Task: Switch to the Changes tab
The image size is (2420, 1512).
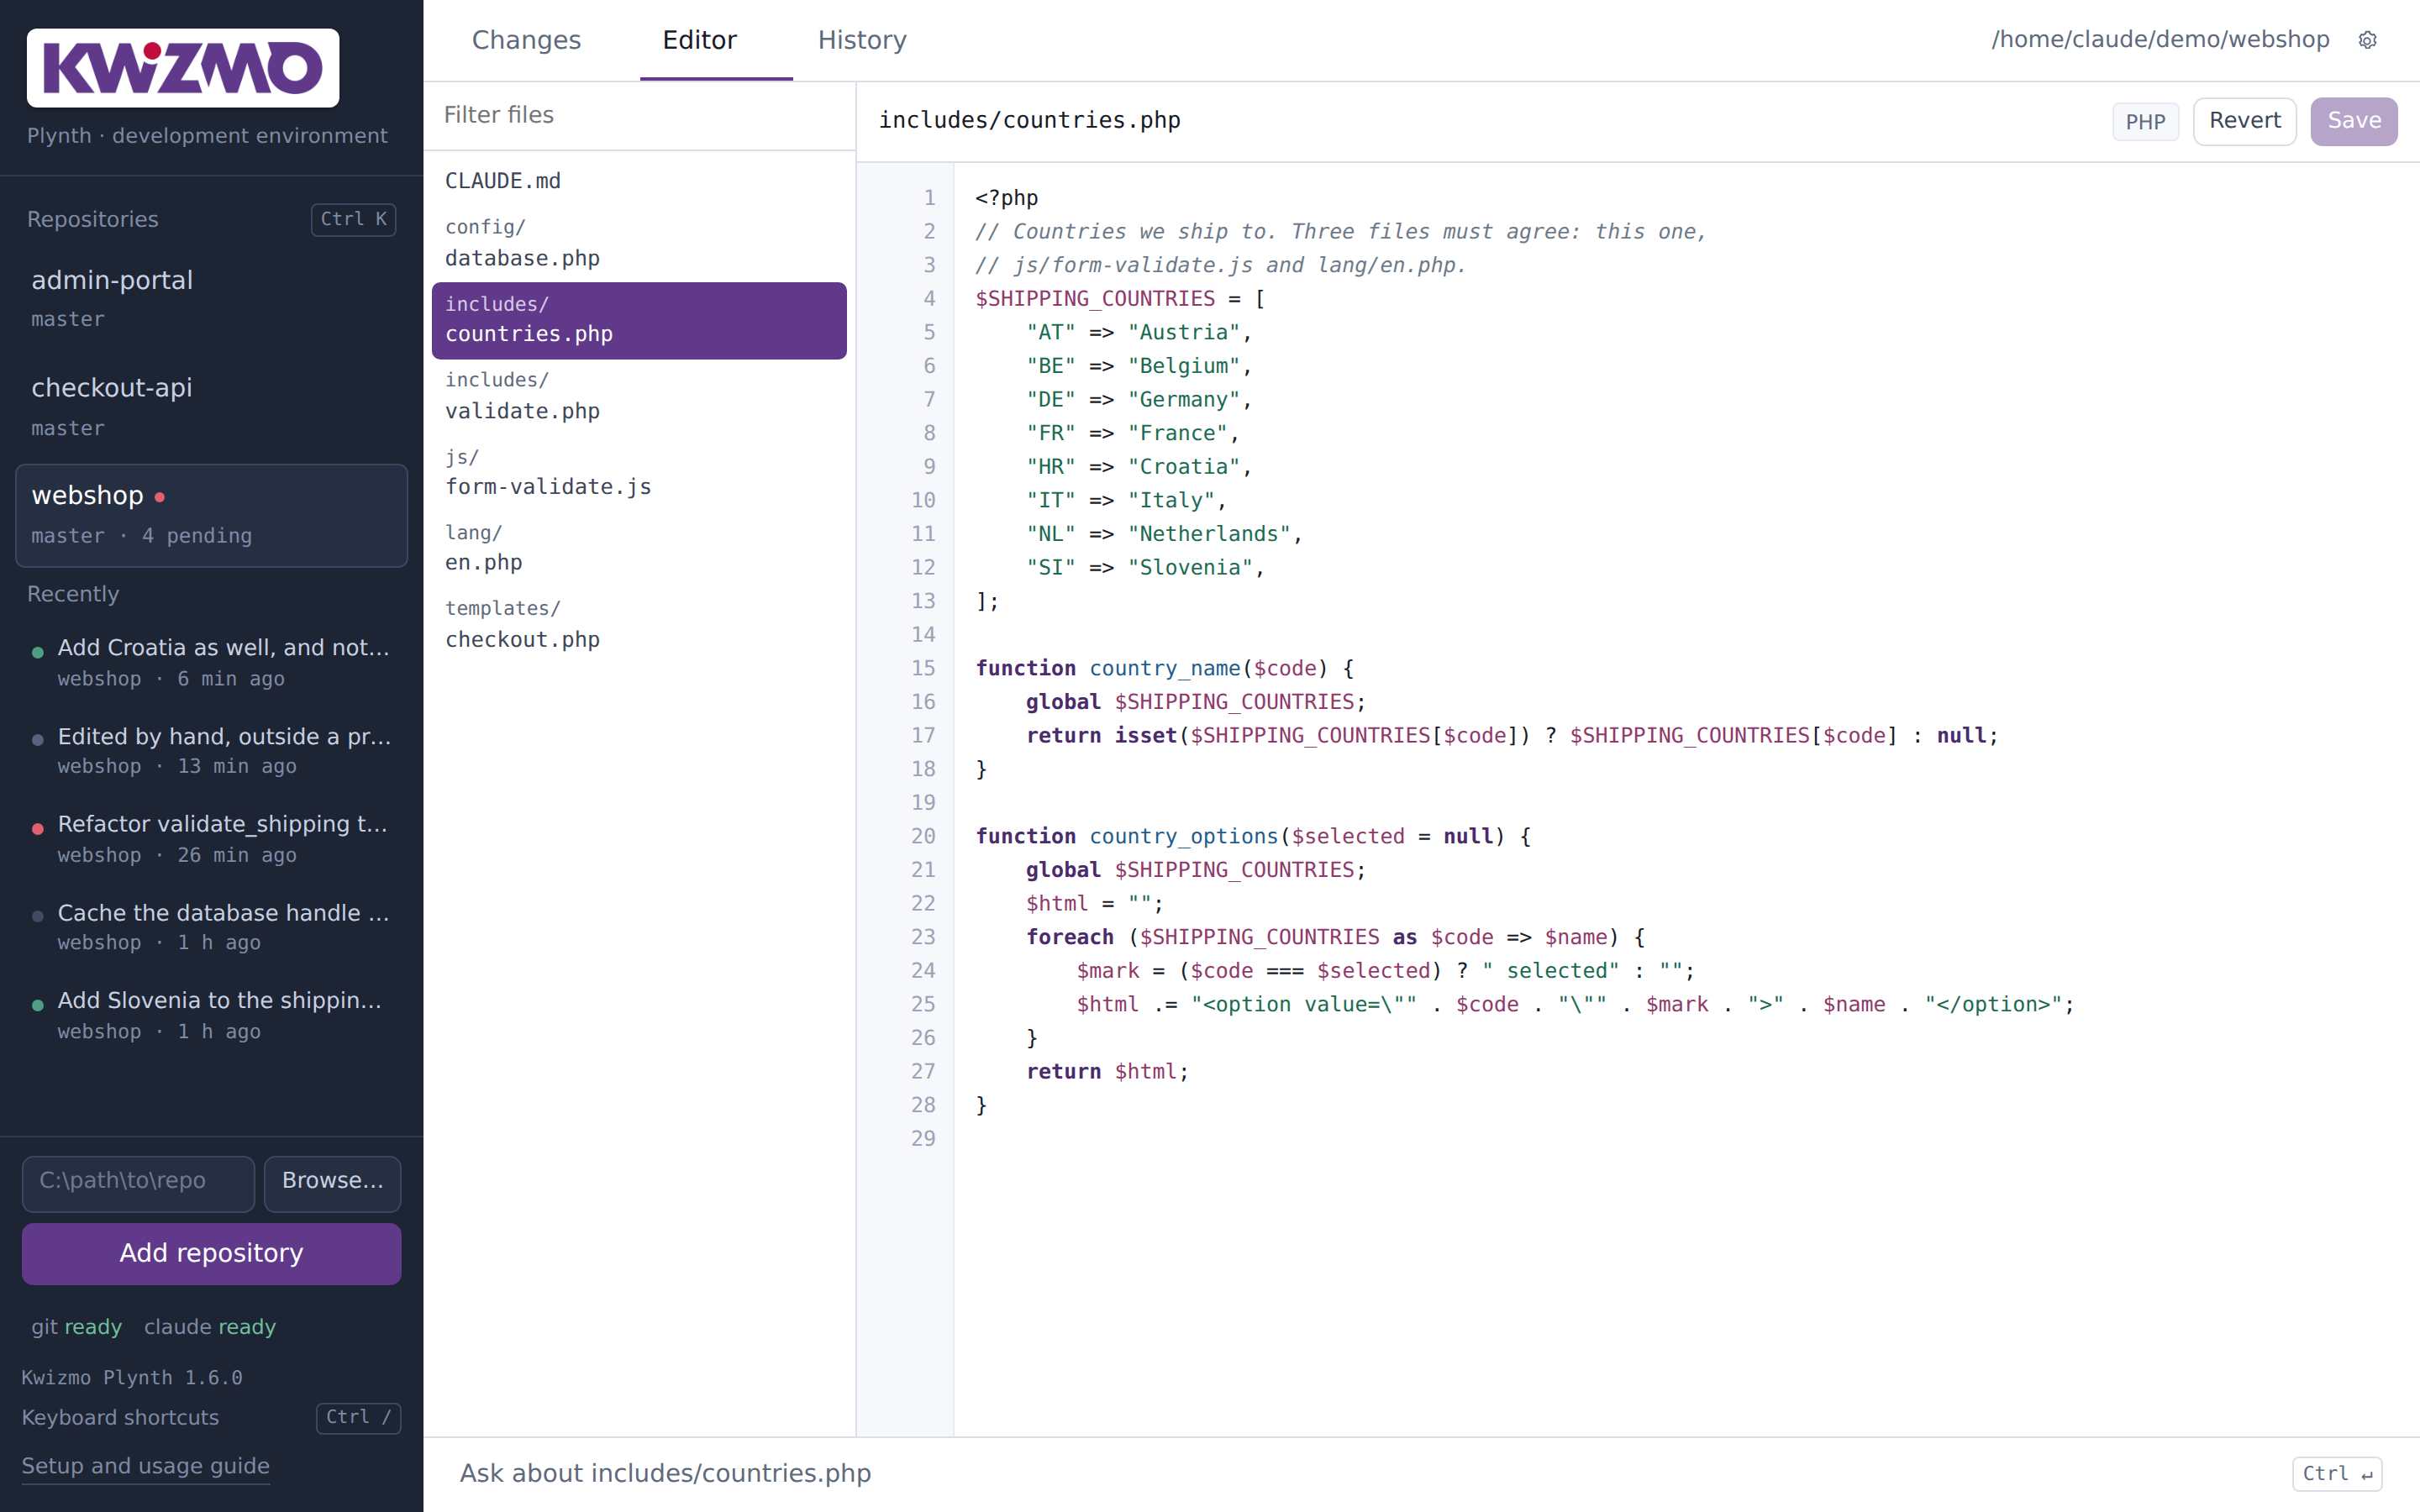Action: pyautogui.click(x=526, y=40)
